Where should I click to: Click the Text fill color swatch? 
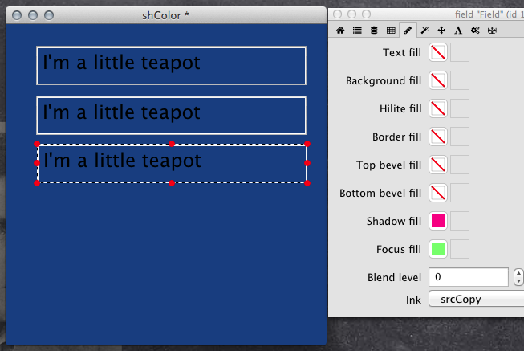(x=438, y=53)
